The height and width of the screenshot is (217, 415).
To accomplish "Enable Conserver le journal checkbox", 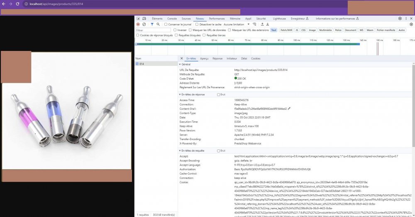I will tap(166, 24).
